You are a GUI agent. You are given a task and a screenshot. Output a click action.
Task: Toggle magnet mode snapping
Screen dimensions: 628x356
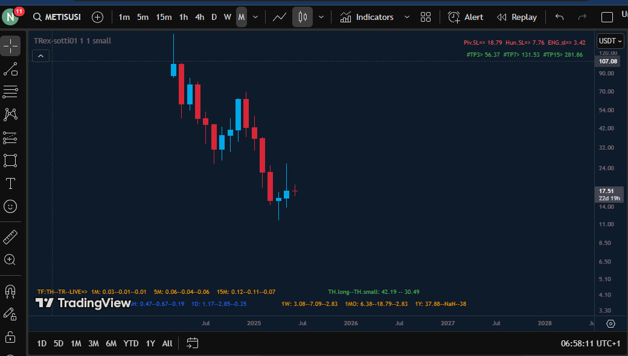click(10, 291)
